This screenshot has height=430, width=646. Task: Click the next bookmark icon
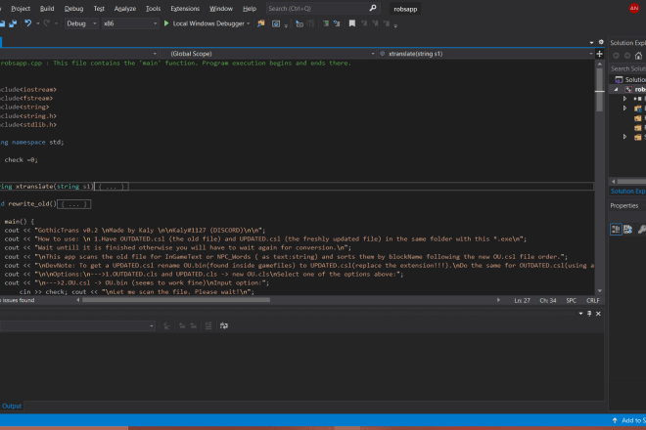(375, 23)
